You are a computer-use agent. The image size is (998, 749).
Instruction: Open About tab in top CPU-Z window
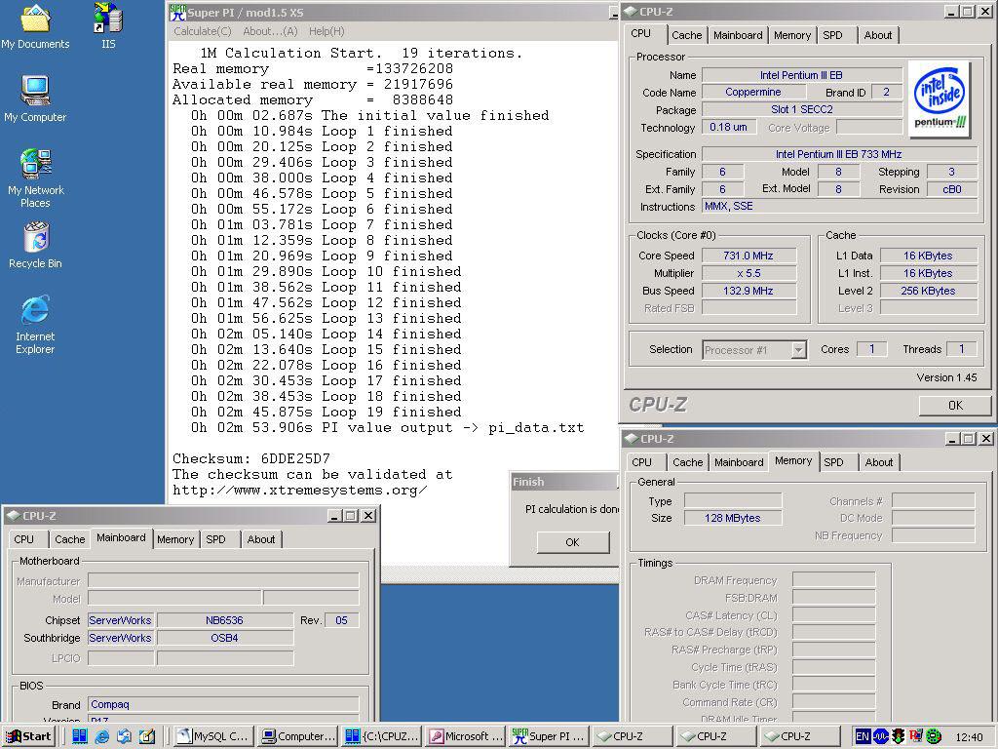(x=878, y=35)
